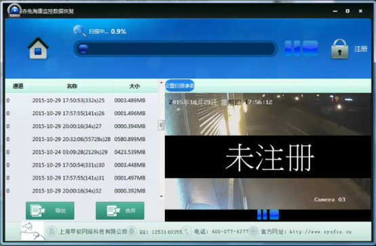
Task: Sort list by 名称 column header
Action: coord(72,86)
